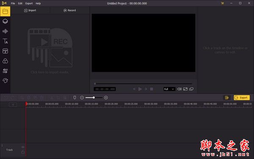The image size is (254, 159).
Task: Click timeline ruler at 00:00:45.000
Action: click(210, 104)
